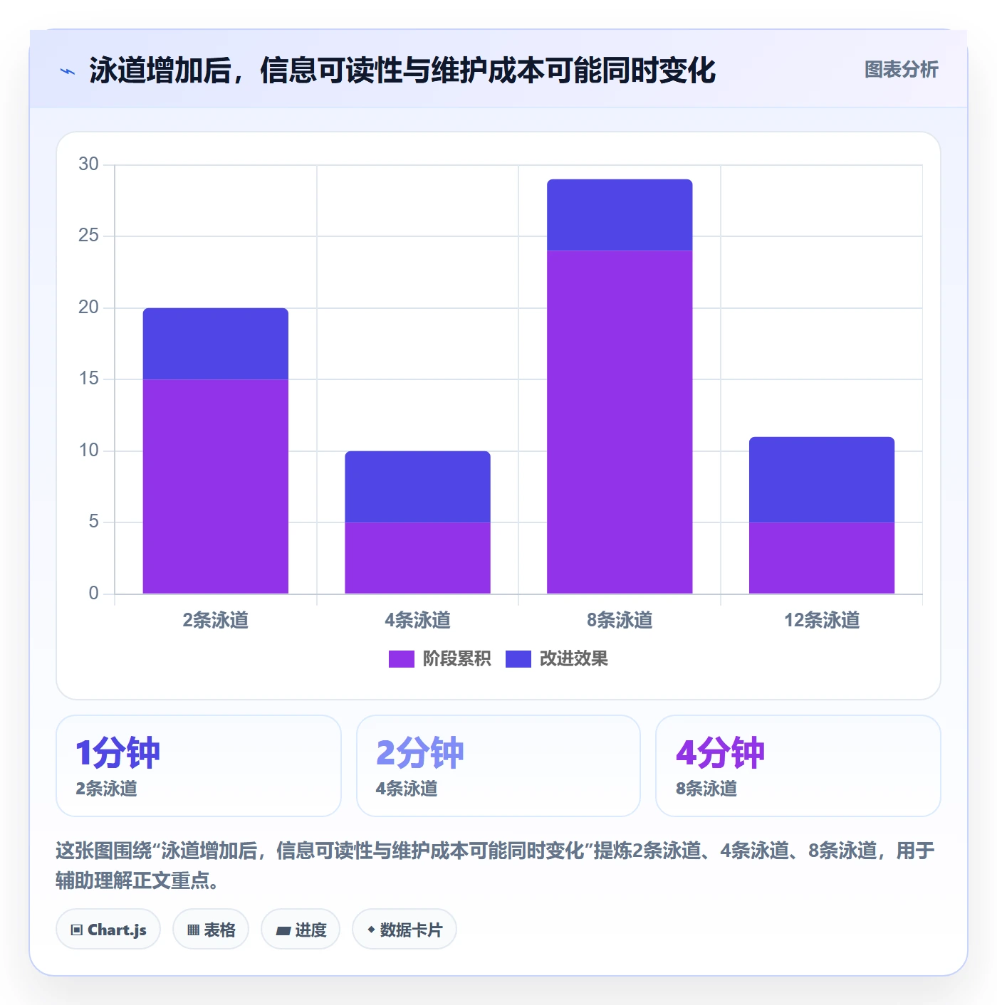Toggle the 阶段累积 purple legend swatch
The width and height of the screenshot is (997, 1005).
(401, 659)
